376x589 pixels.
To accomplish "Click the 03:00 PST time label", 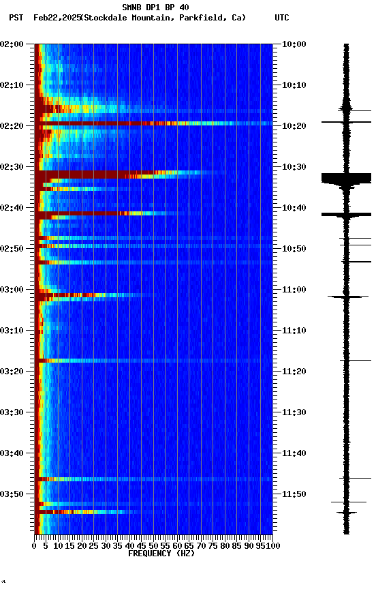I will tap(12, 290).
